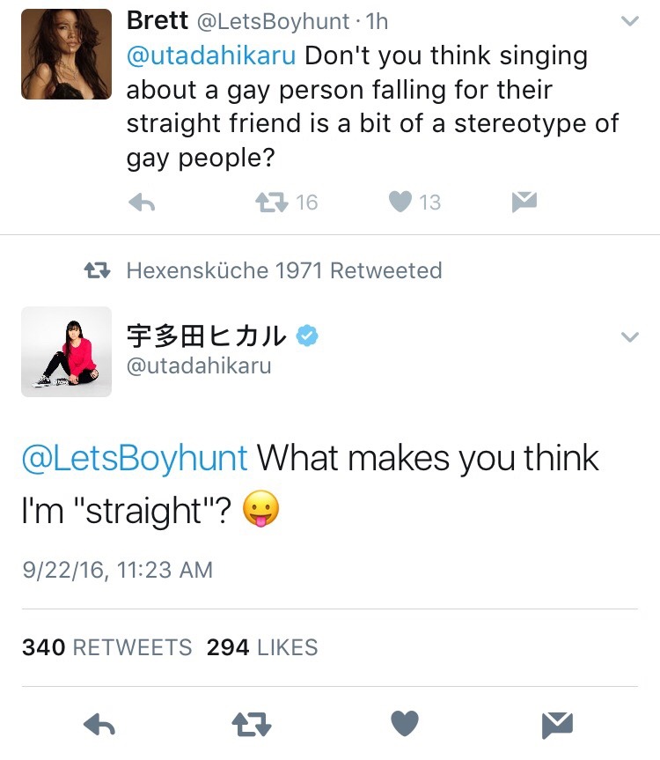Like the main tweet with bottom heart
Screen dimensions: 660x760
[x=405, y=725]
